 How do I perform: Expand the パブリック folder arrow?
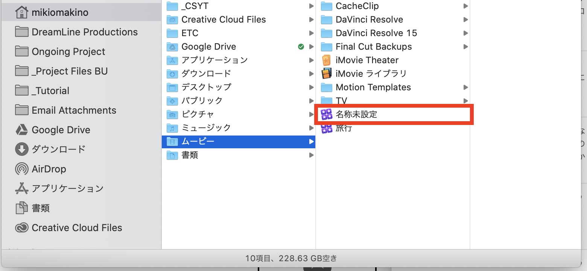tap(311, 101)
